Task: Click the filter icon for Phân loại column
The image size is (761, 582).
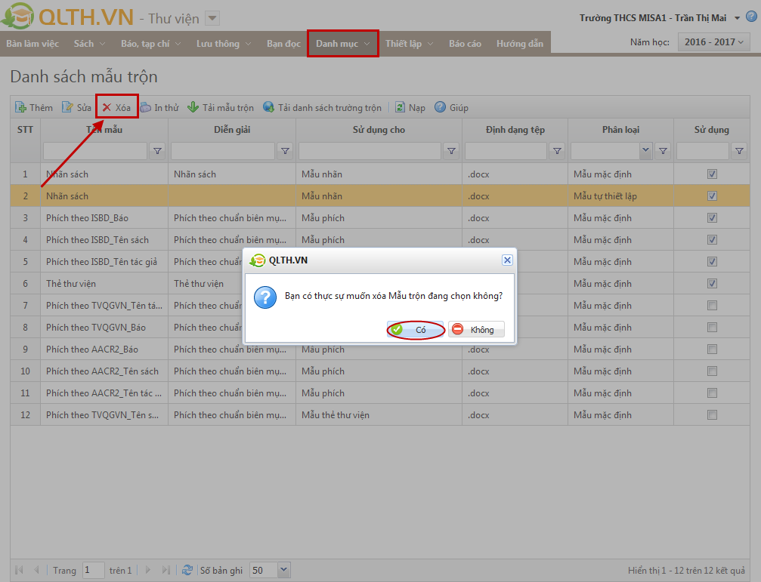Action: [x=663, y=151]
